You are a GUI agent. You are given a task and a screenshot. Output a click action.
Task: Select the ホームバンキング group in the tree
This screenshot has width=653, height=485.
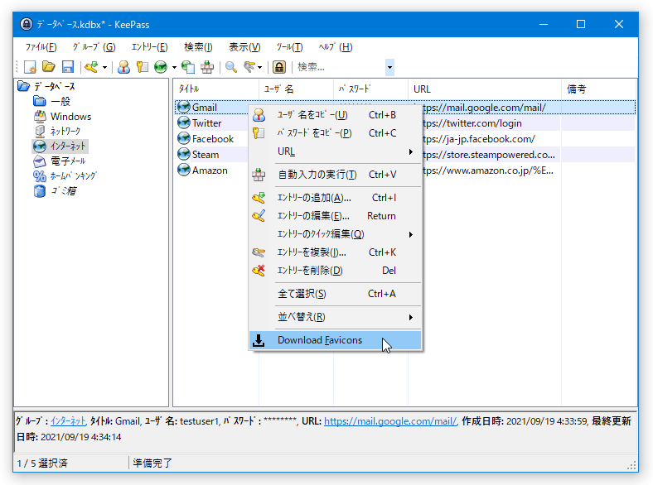[x=73, y=176]
